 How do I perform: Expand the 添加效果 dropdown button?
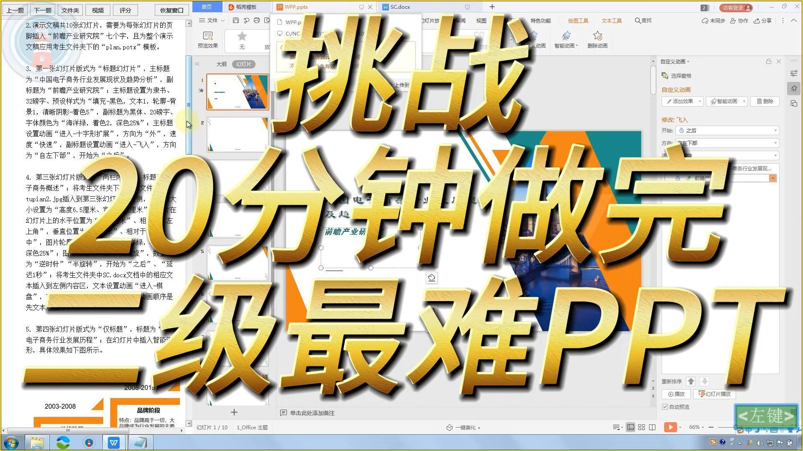click(699, 101)
